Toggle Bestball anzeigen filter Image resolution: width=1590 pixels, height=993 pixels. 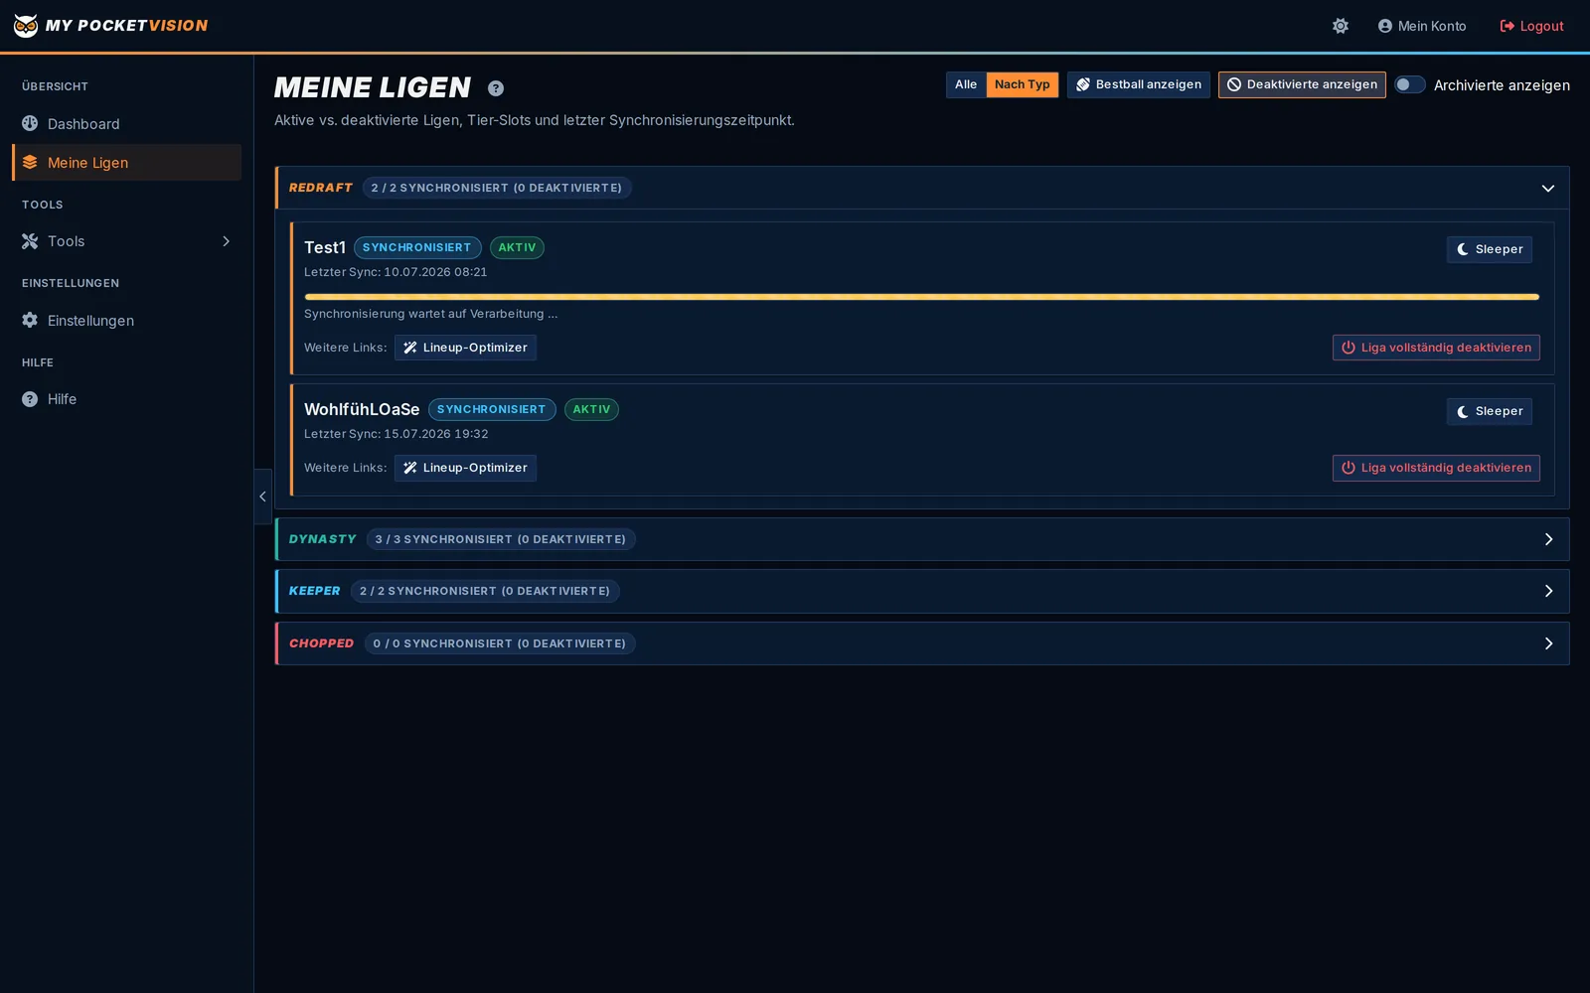point(1139,84)
